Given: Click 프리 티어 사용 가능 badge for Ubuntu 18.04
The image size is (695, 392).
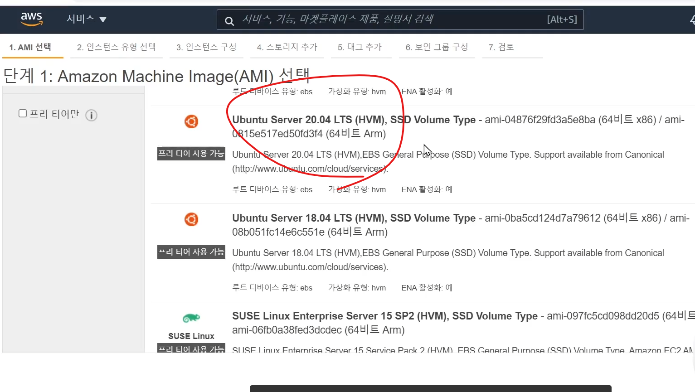Looking at the screenshot, I should pos(191,252).
